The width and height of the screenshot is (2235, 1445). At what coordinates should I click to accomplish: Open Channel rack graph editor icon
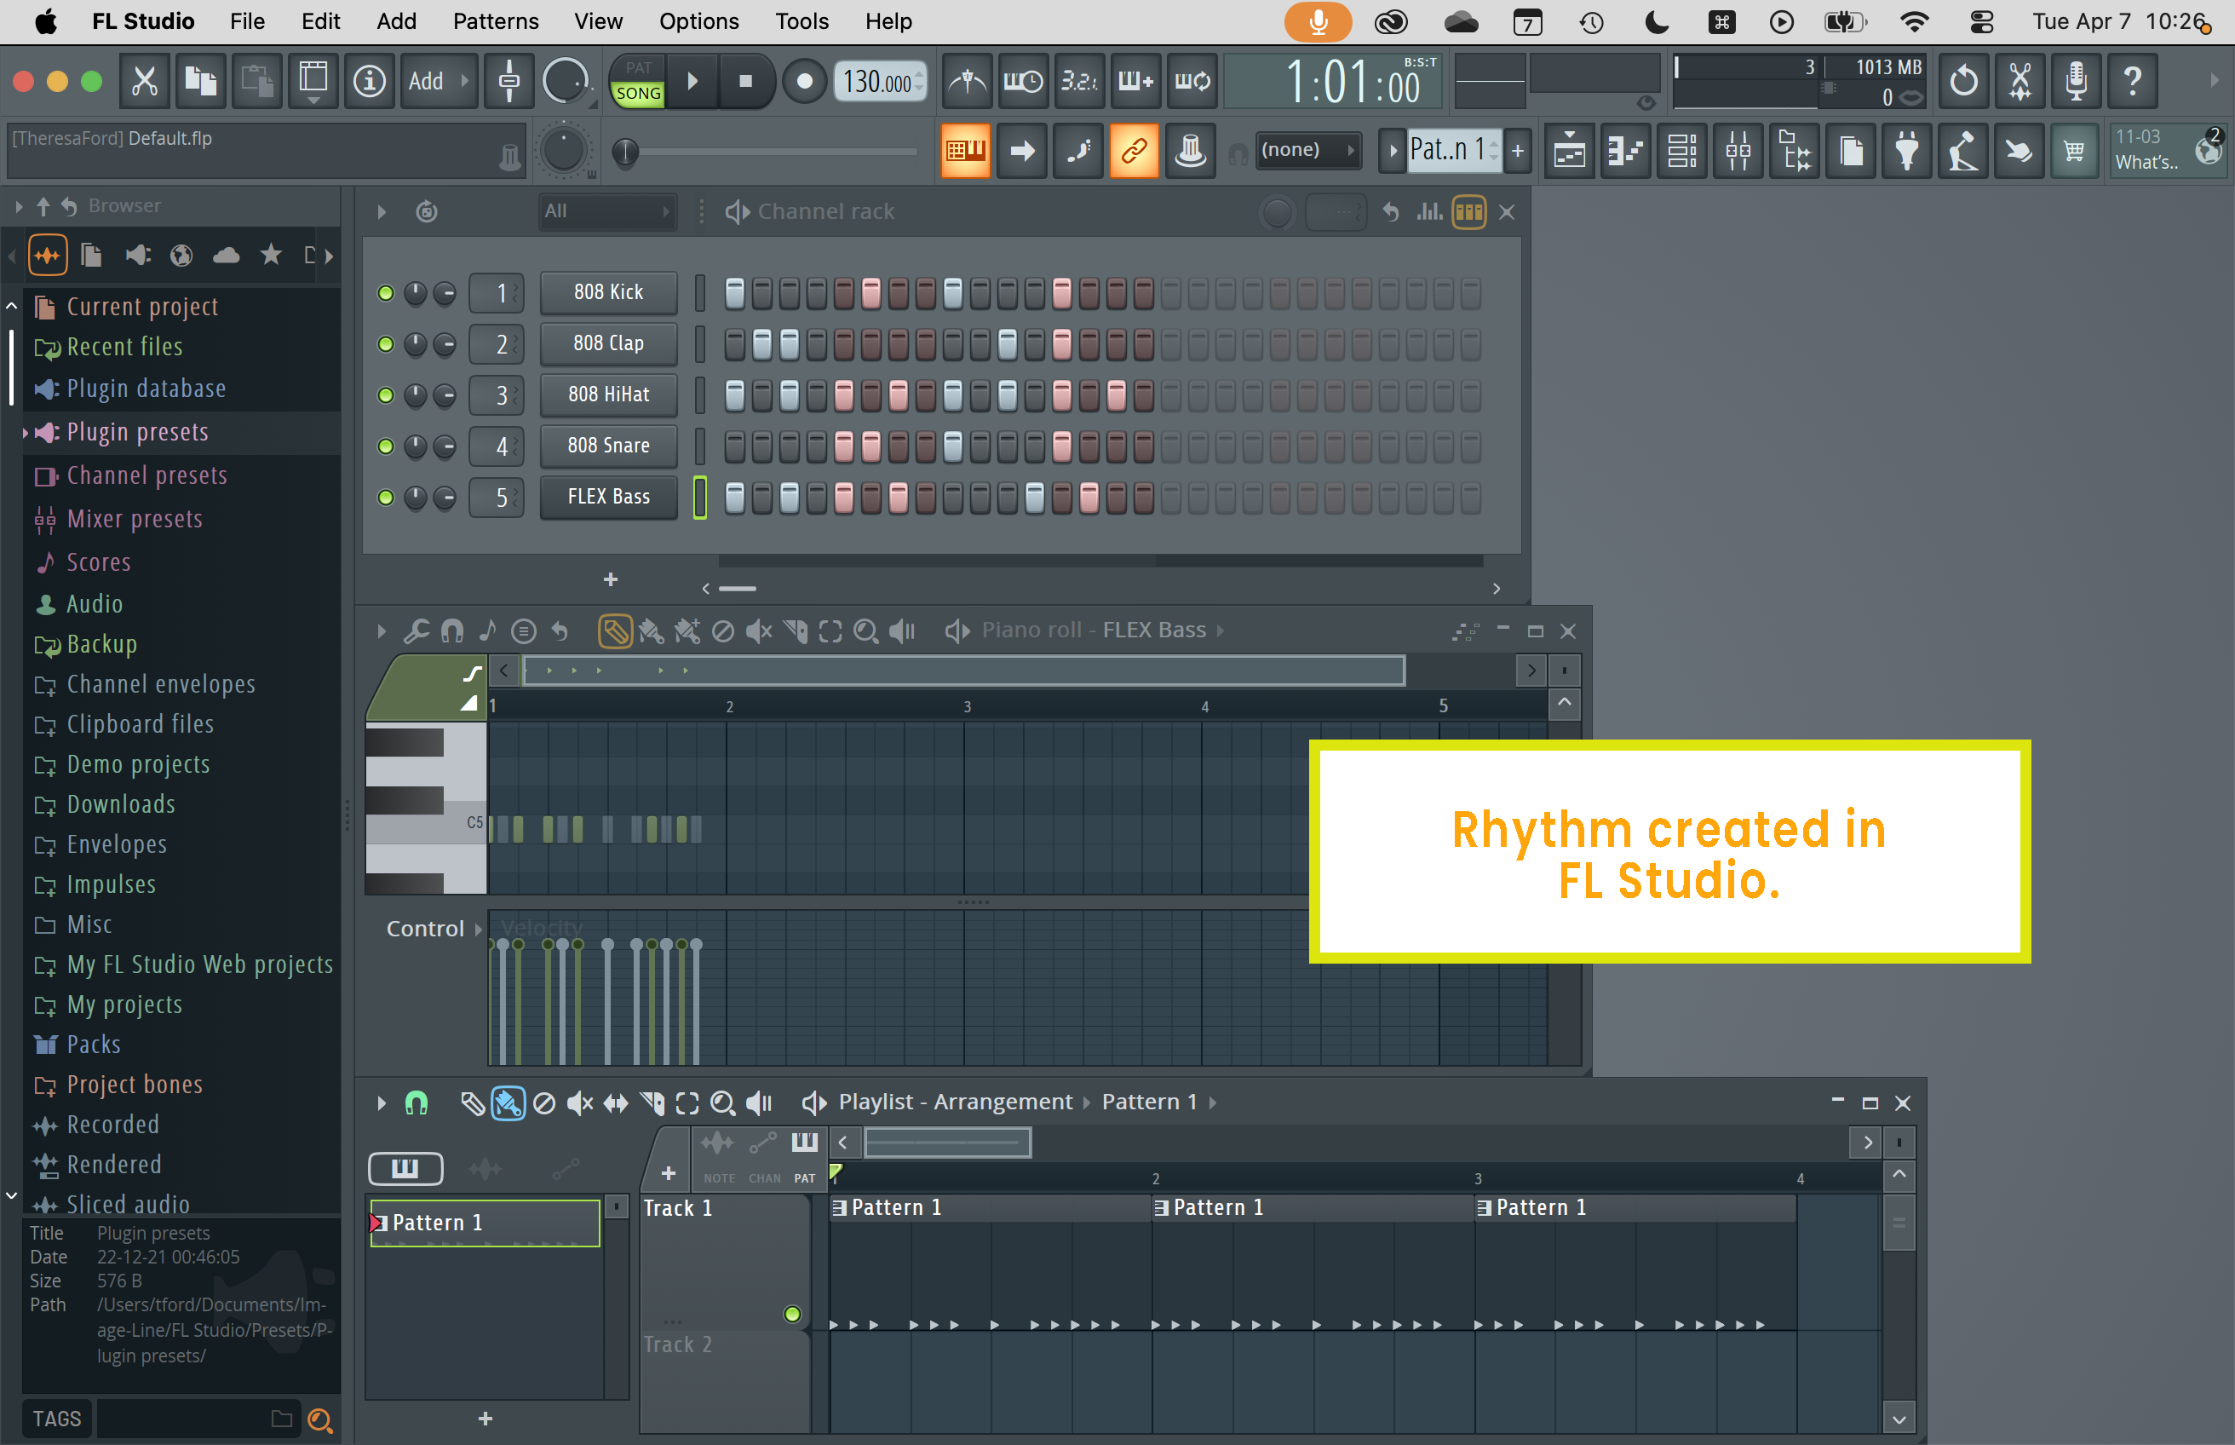[1429, 212]
